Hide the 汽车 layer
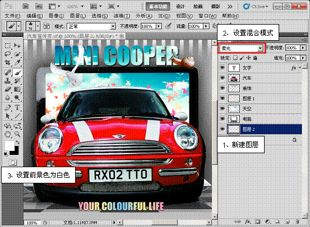The height and width of the screenshot is (227, 310). pos(223,78)
